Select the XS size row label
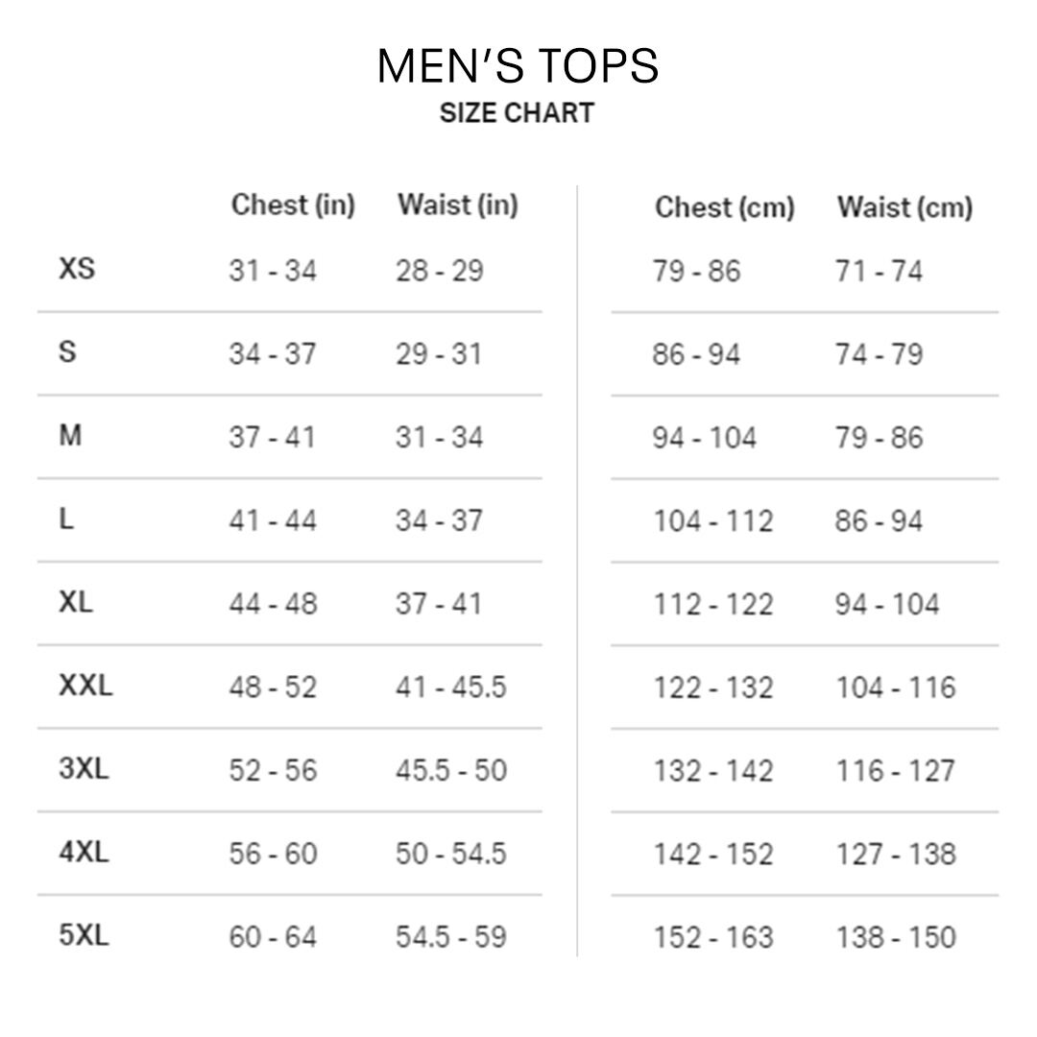This screenshot has width=1037, height=1037. coord(77,268)
